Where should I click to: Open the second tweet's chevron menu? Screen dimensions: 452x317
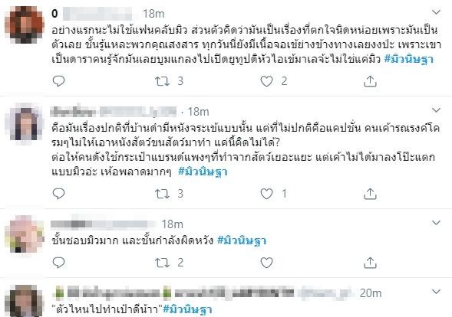click(x=436, y=110)
